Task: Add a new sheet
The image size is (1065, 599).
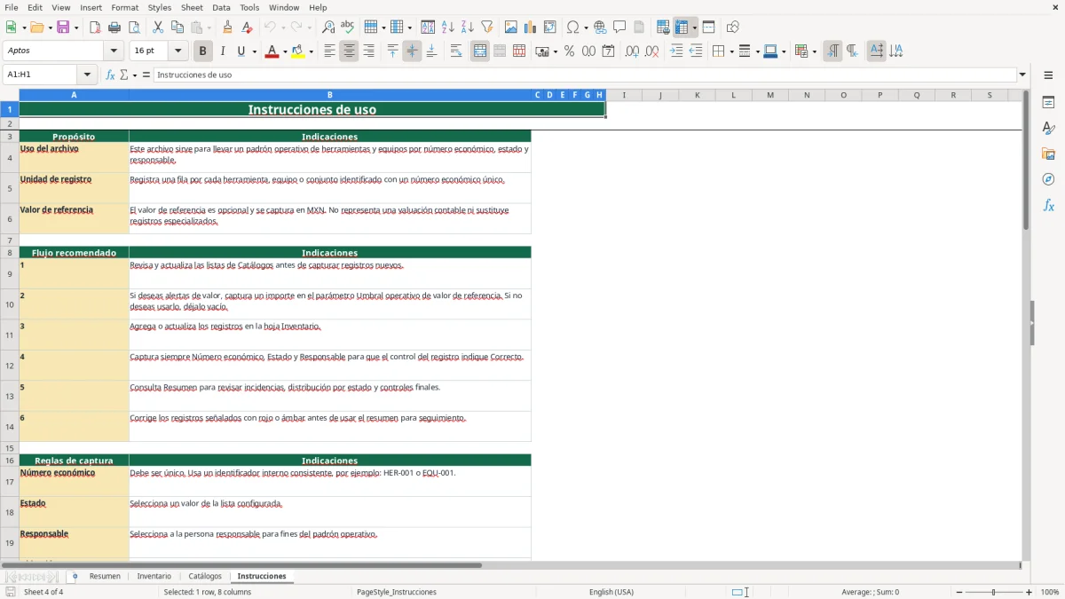Action: pos(75,576)
